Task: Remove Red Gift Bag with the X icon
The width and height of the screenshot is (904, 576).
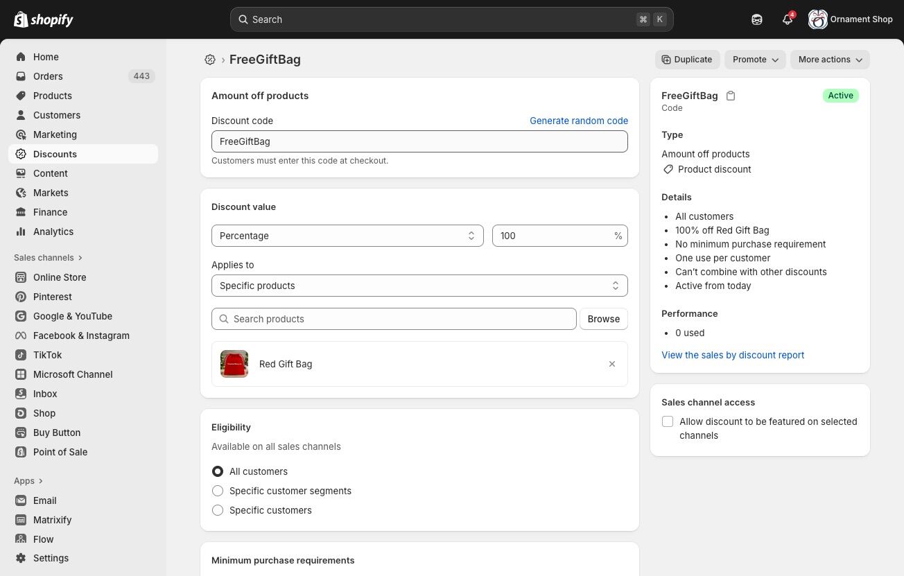Action: pyautogui.click(x=611, y=364)
